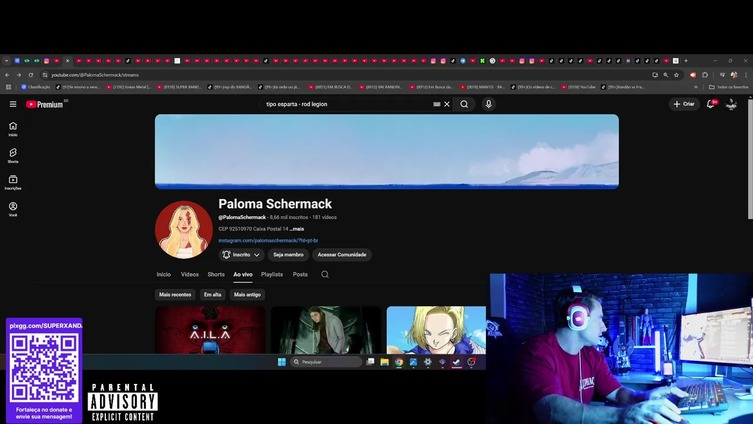
Task: Clear the YouTube search text with X
Action: click(447, 104)
